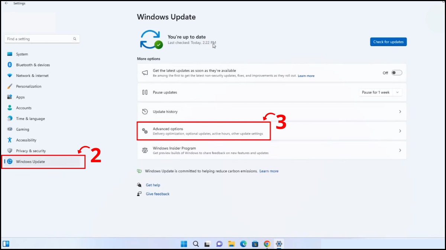Click the Network & internet wifi icon
This screenshot has width=446, height=250.
10,76
